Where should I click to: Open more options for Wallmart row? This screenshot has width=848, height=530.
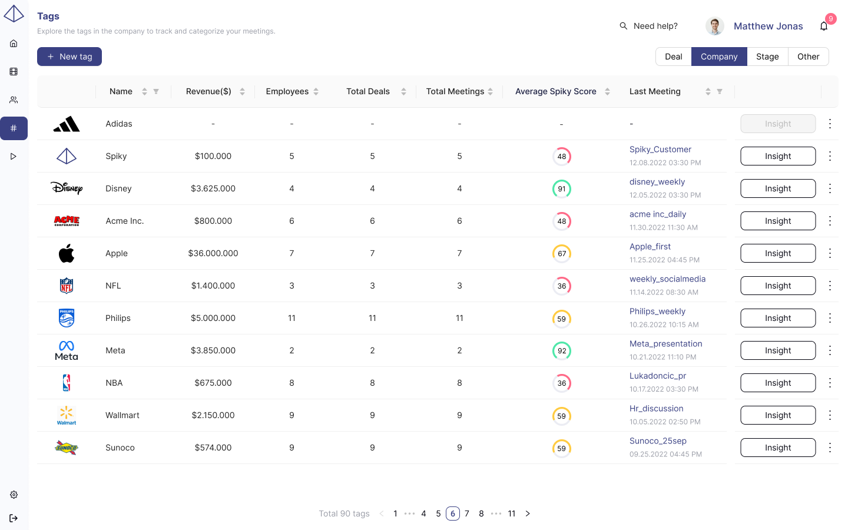coord(830,415)
